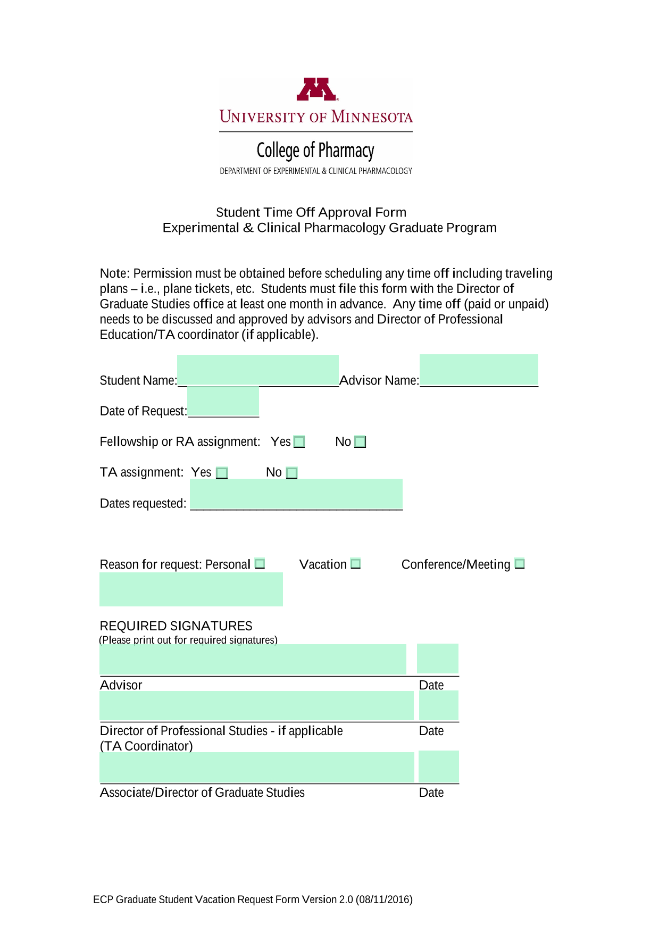This screenshot has width=659, height=933.
Task: Check No for Fellowship or RA assignment
Action: [x=360, y=442]
